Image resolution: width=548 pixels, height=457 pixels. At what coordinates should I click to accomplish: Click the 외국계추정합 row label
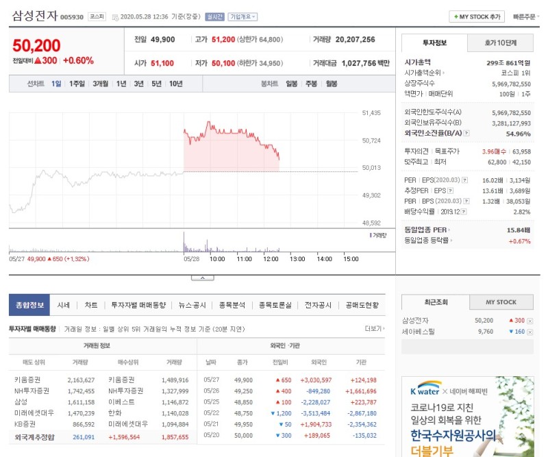tap(35, 437)
